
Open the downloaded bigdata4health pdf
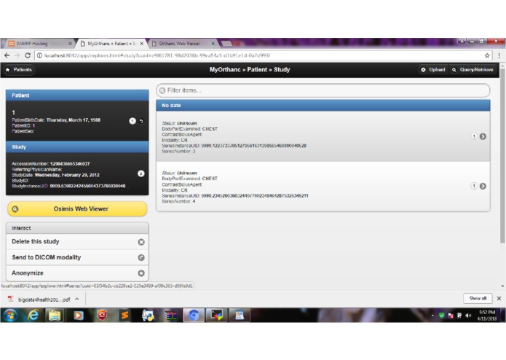pyautogui.click(x=39, y=300)
